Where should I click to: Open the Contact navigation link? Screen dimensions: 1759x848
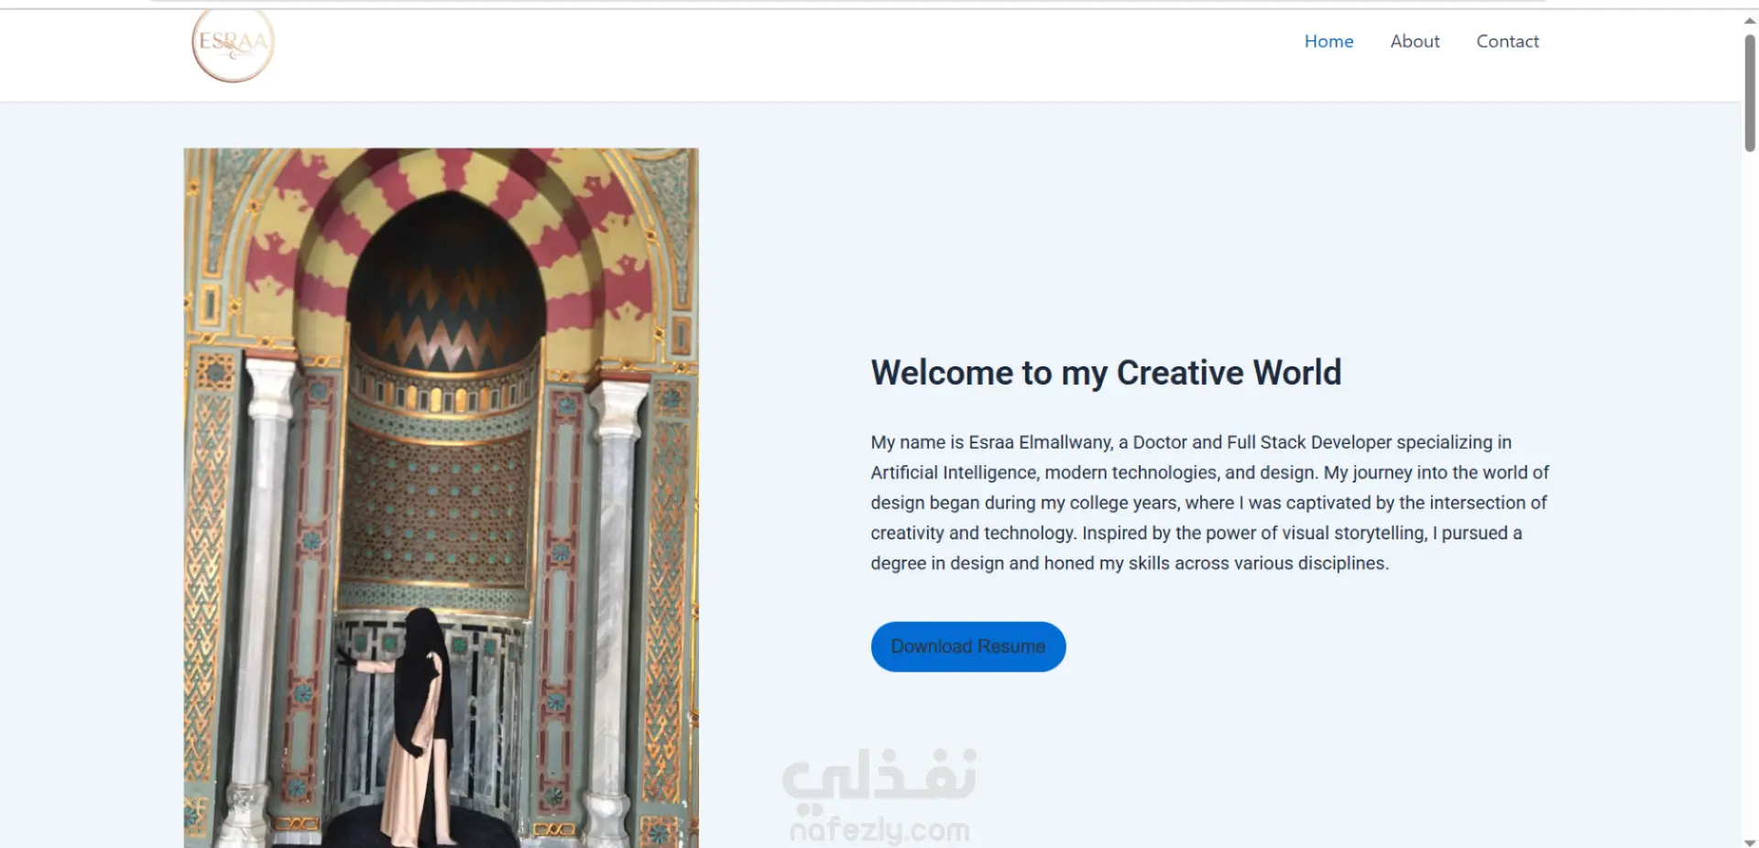click(1507, 41)
